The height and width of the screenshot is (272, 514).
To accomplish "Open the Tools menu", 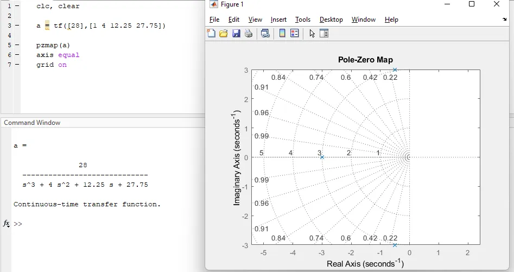I will [x=303, y=20].
